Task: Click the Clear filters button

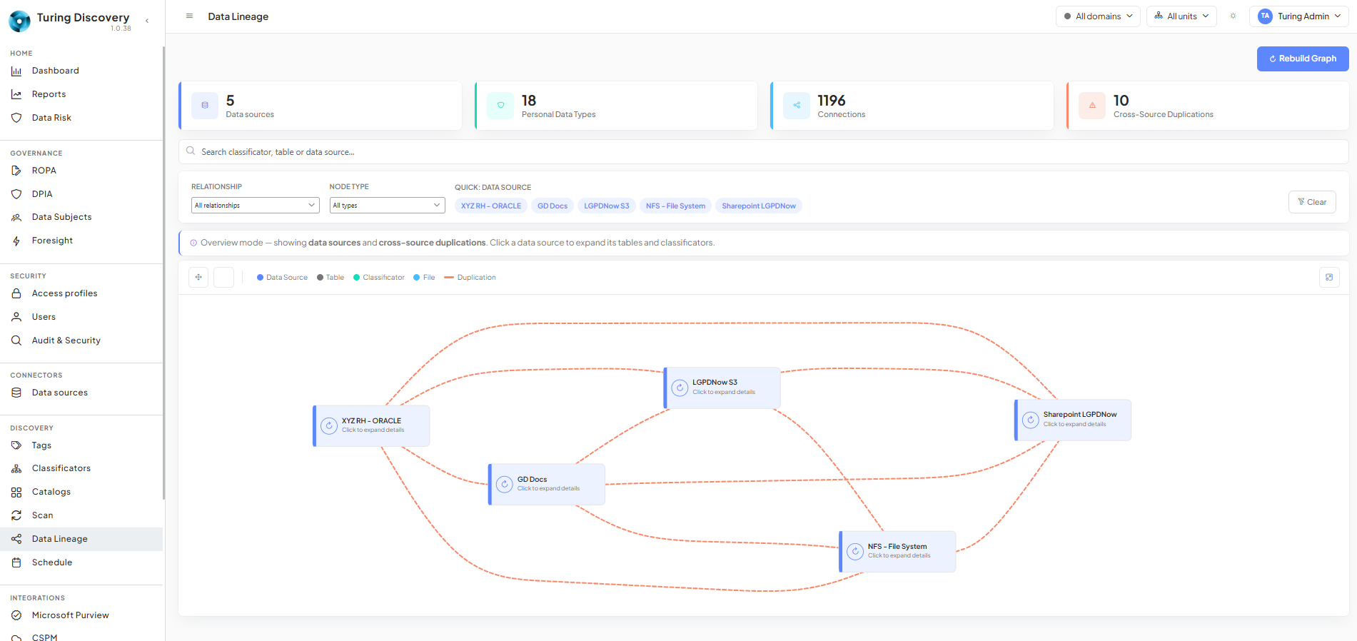Action: point(1312,202)
